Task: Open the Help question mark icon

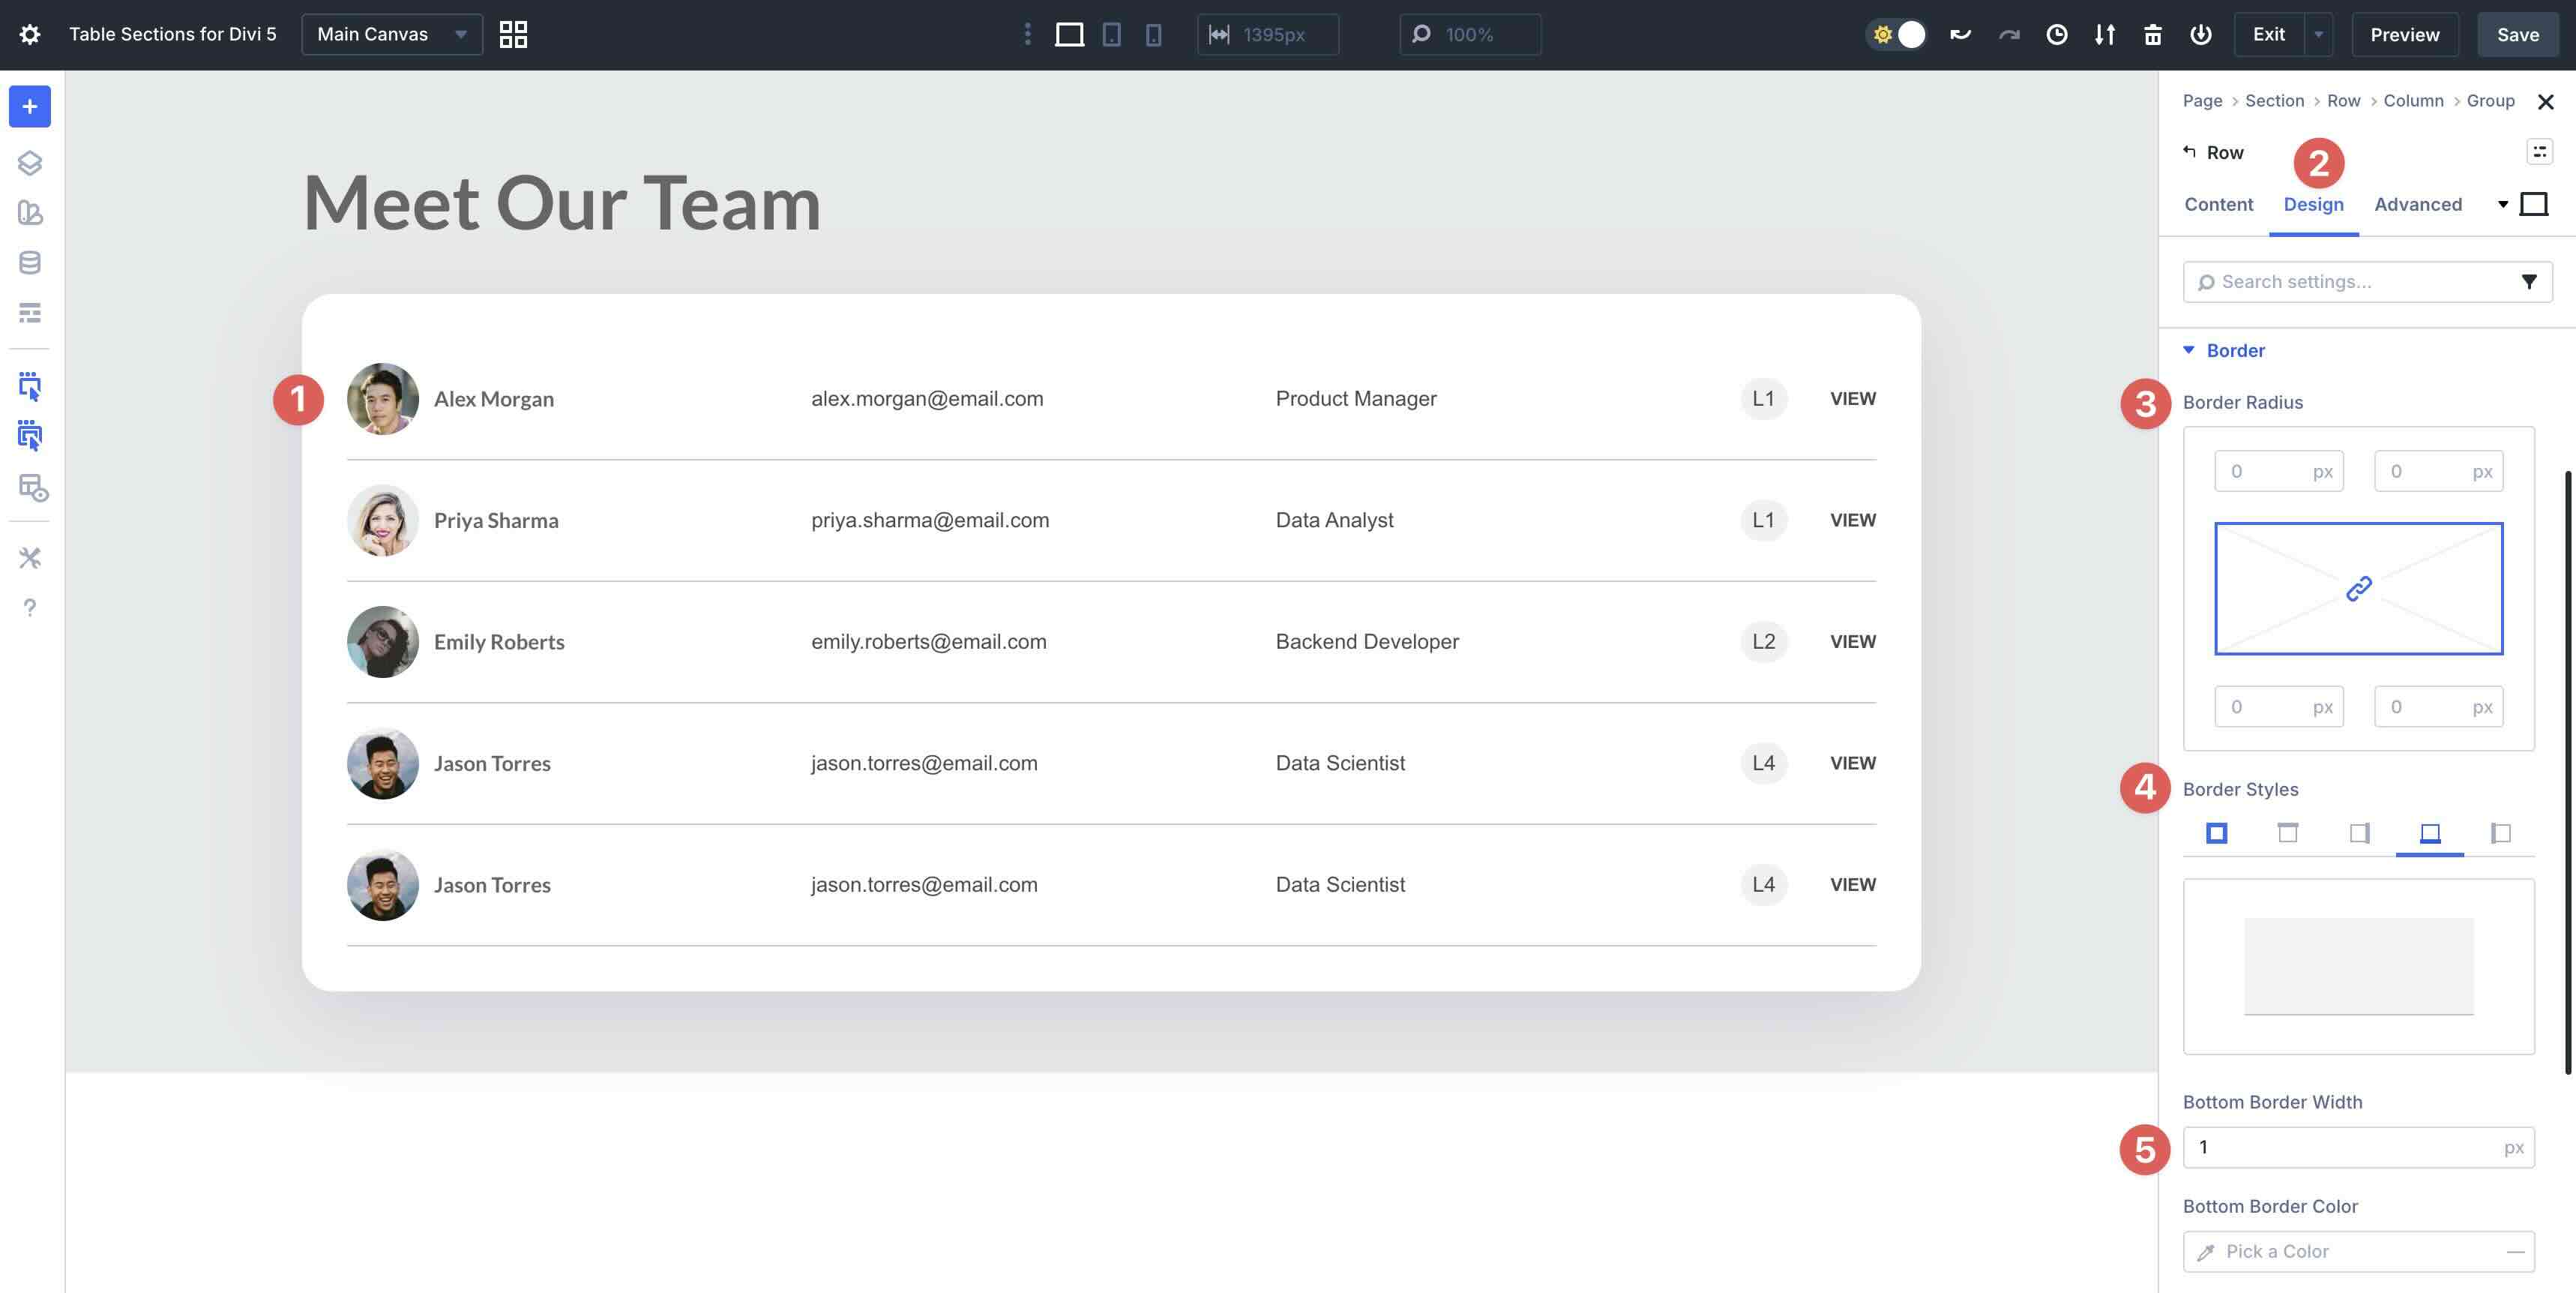Action: [29, 607]
